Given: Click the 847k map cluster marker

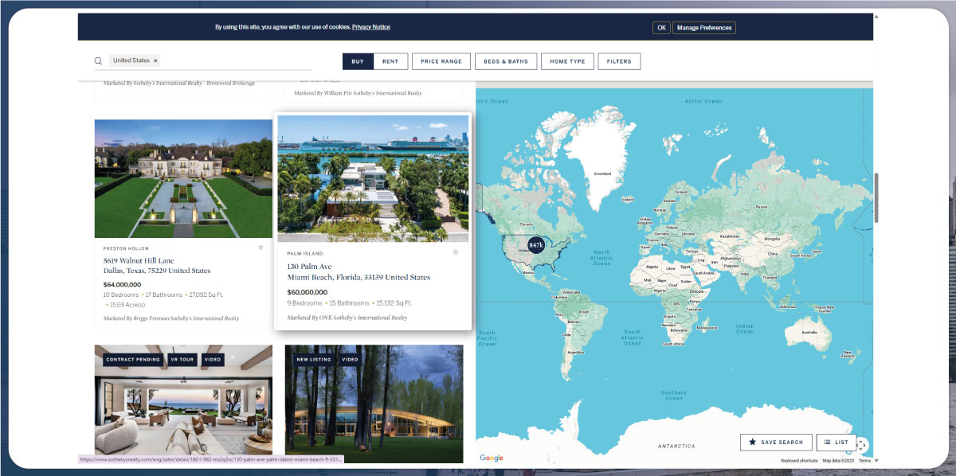Looking at the screenshot, I should (x=535, y=245).
